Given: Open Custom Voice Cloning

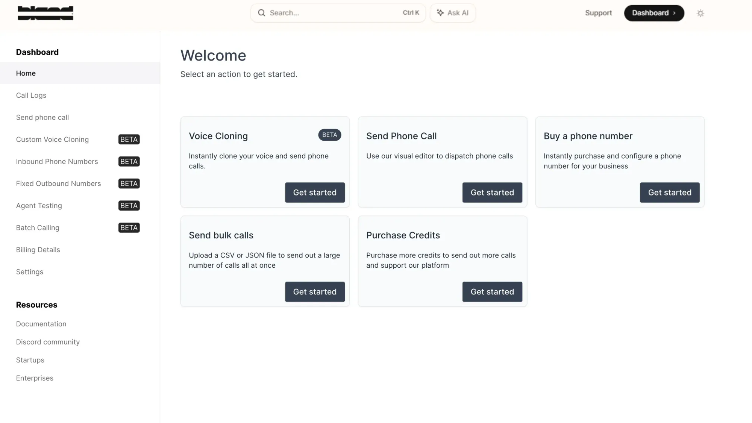Looking at the screenshot, I should (52, 139).
